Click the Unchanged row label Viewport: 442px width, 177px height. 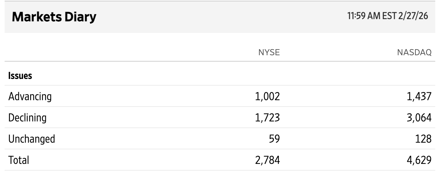click(32, 139)
